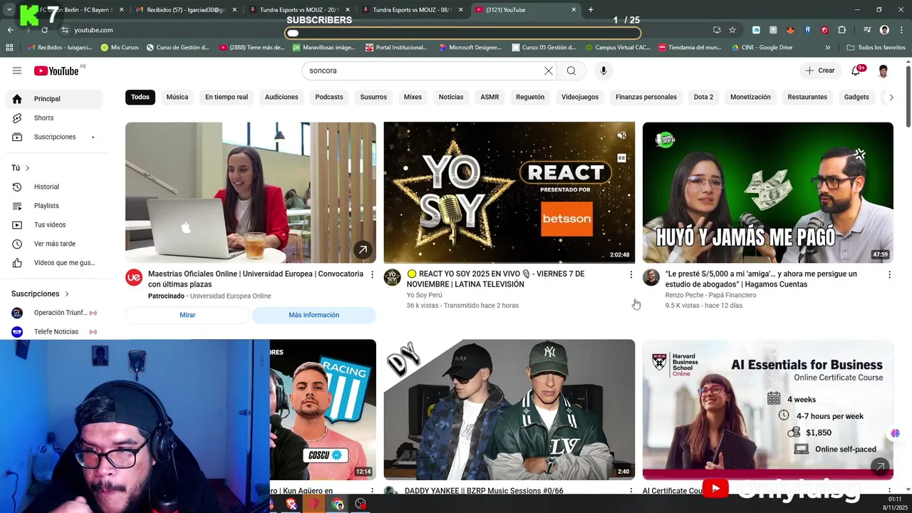Open the media control icon in Chrome toolbar
The image size is (912, 513).
coord(867,30)
